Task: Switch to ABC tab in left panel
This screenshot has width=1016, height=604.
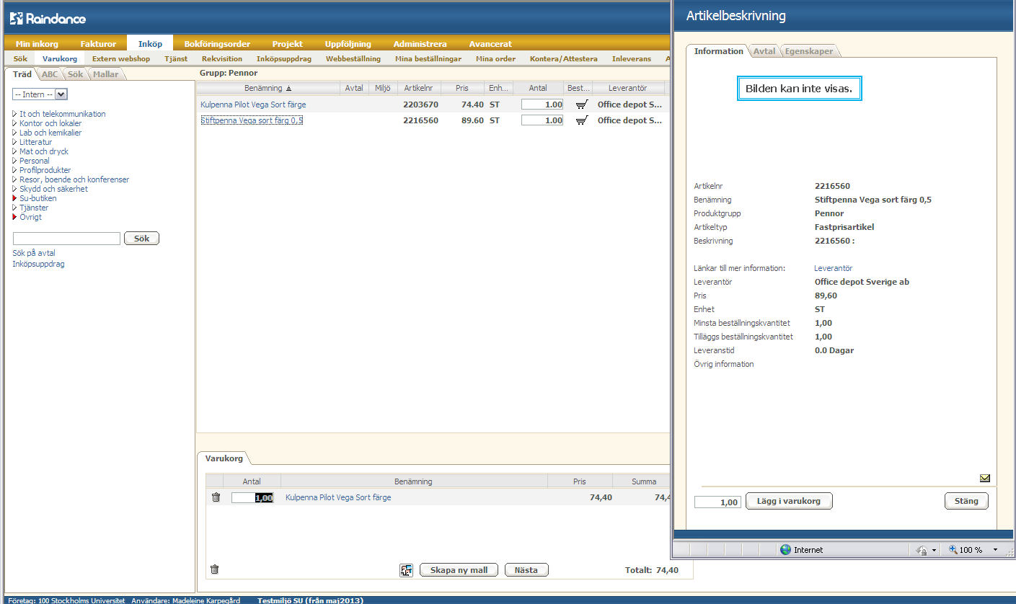Action: 50,74
